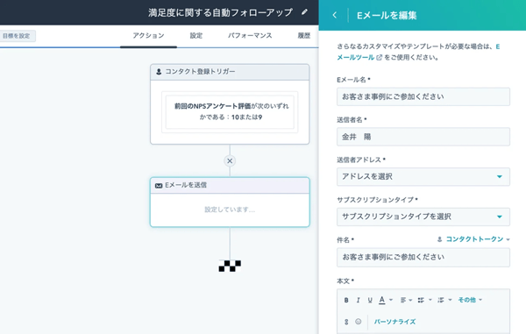Open the コンタクト登録トリガー card header

(x=230, y=72)
